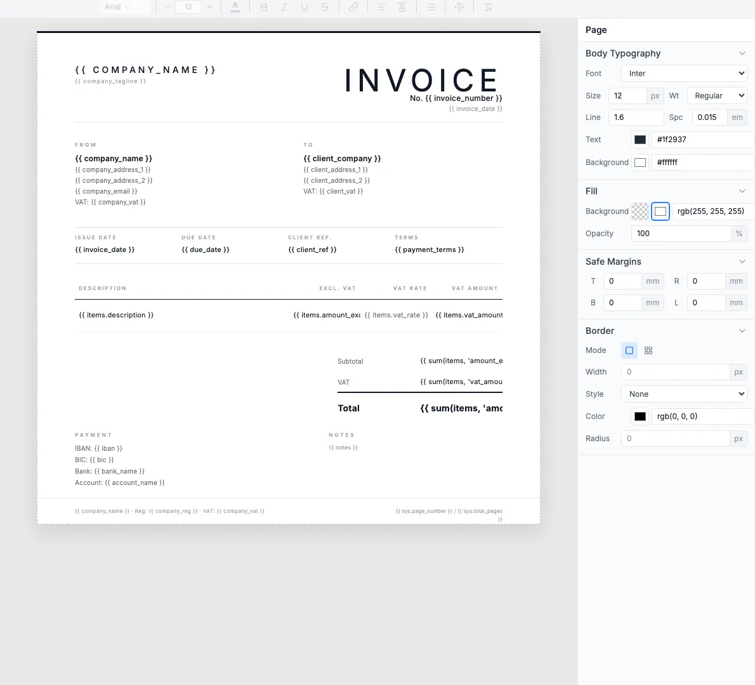Open the font color tool
Viewport: 755px width, 685px height.
point(235,7)
